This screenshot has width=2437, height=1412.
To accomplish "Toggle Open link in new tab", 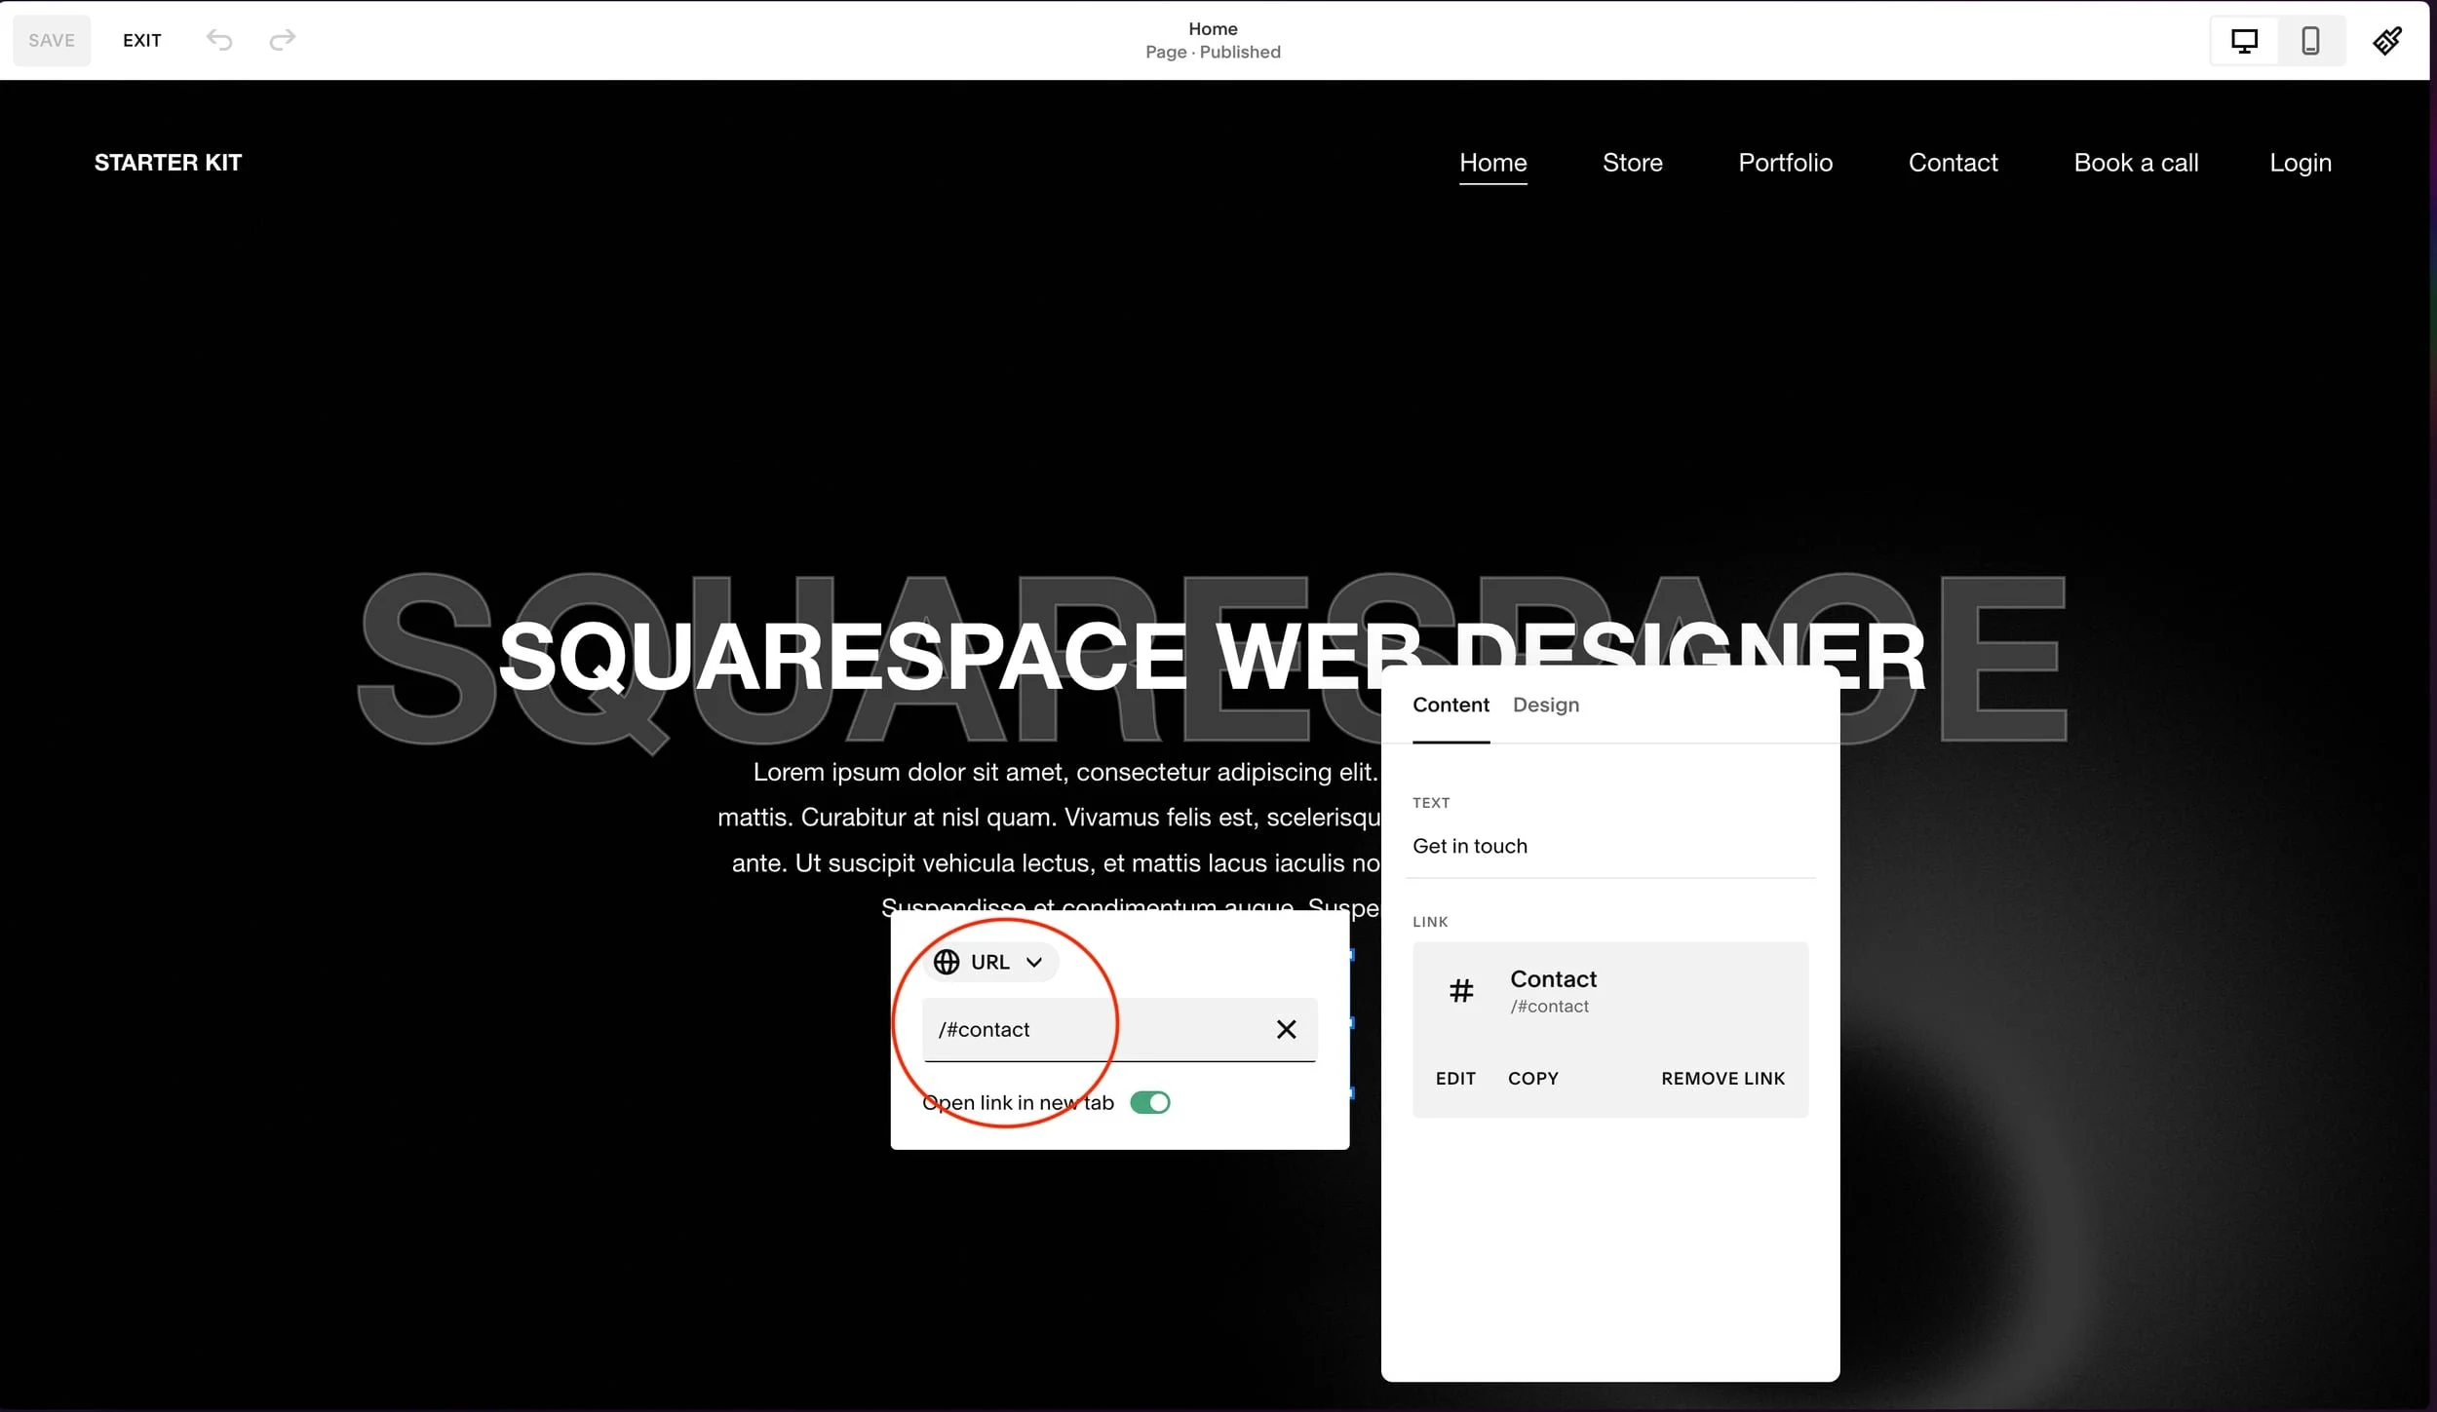I will click(1149, 1102).
